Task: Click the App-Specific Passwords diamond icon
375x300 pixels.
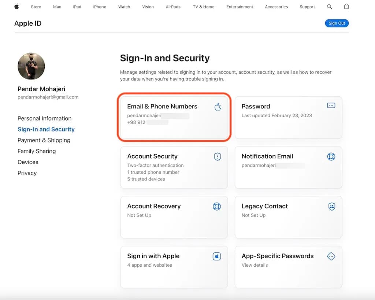Action: pyautogui.click(x=331, y=256)
